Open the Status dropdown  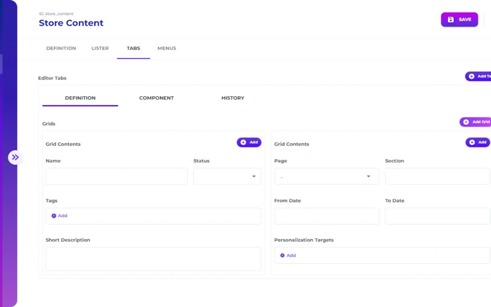pyautogui.click(x=227, y=176)
